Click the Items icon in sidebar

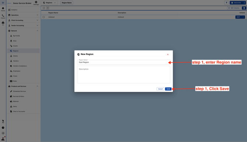[11, 106]
